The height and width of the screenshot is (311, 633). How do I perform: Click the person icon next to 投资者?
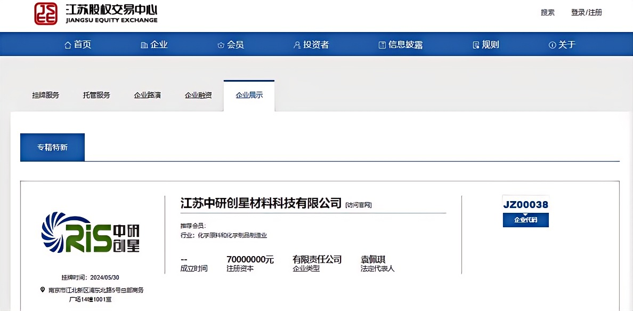[296, 45]
